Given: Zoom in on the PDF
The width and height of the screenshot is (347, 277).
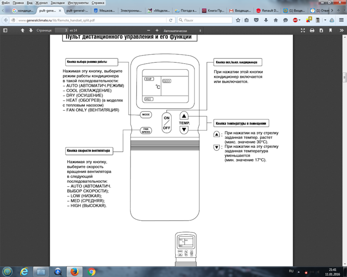Looking at the screenshot, I should click(x=157, y=30).
